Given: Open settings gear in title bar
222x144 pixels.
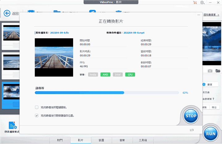Looking at the screenshot, I should click(x=202, y=2).
